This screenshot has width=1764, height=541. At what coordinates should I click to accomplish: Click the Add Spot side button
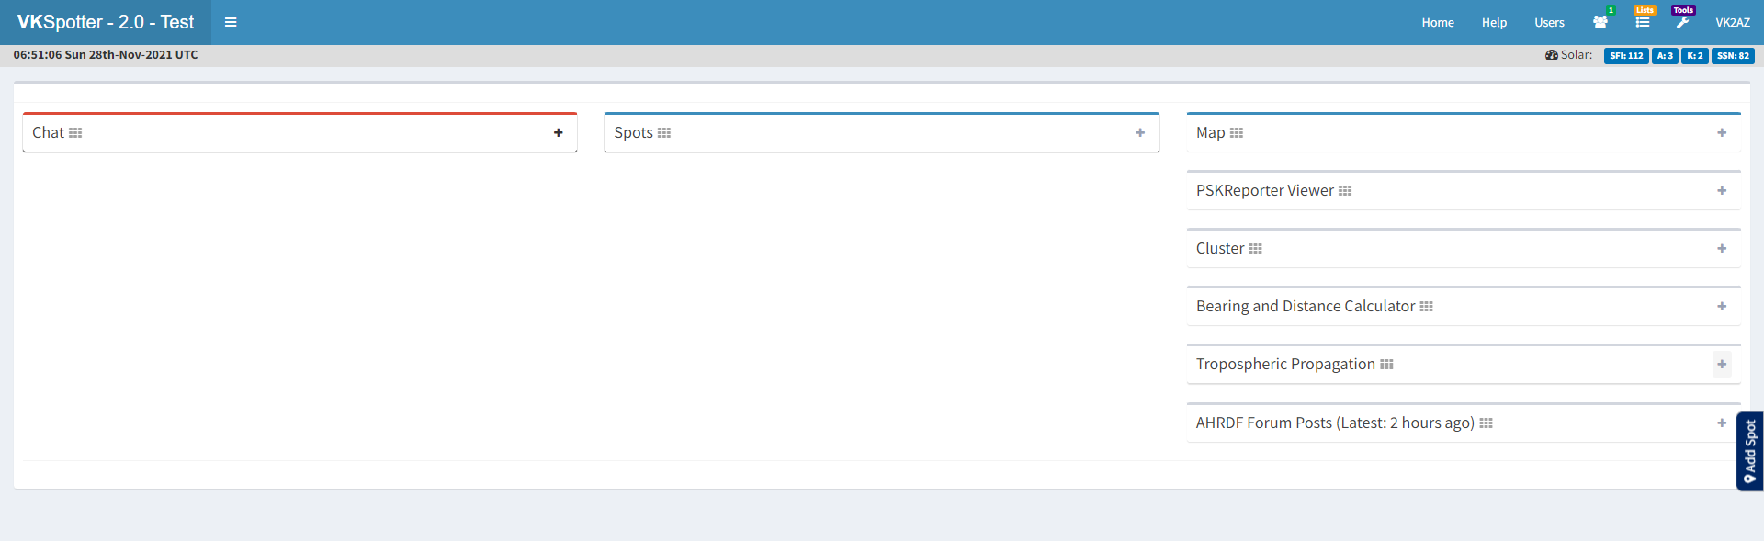click(x=1749, y=451)
